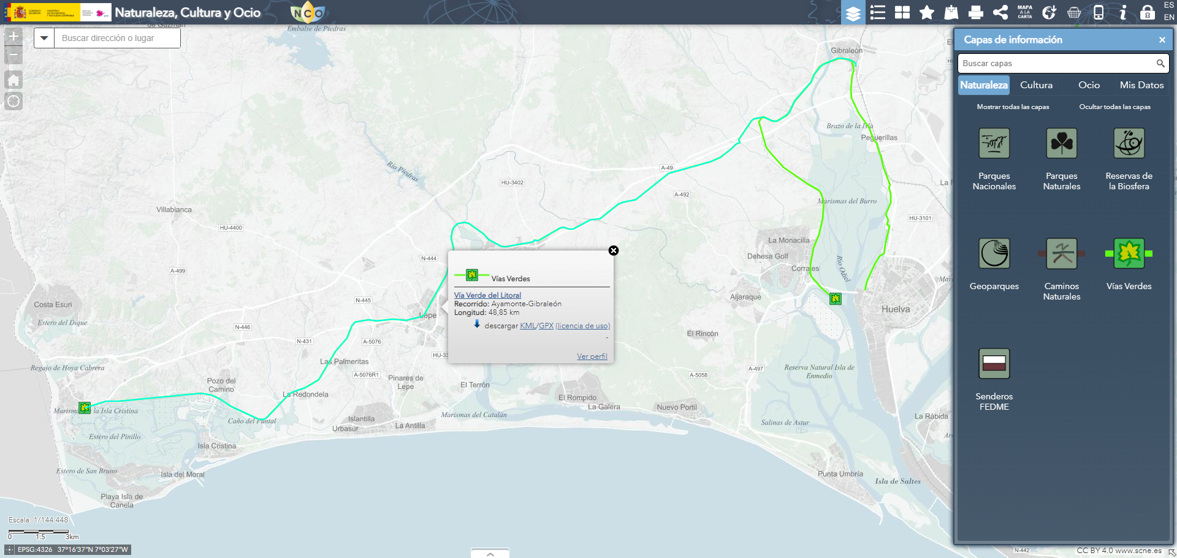The height and width of the screenshot is (558, 1177).
Task: Toggle Caminos Naturales layer
Action: [x=1062, y=254]
